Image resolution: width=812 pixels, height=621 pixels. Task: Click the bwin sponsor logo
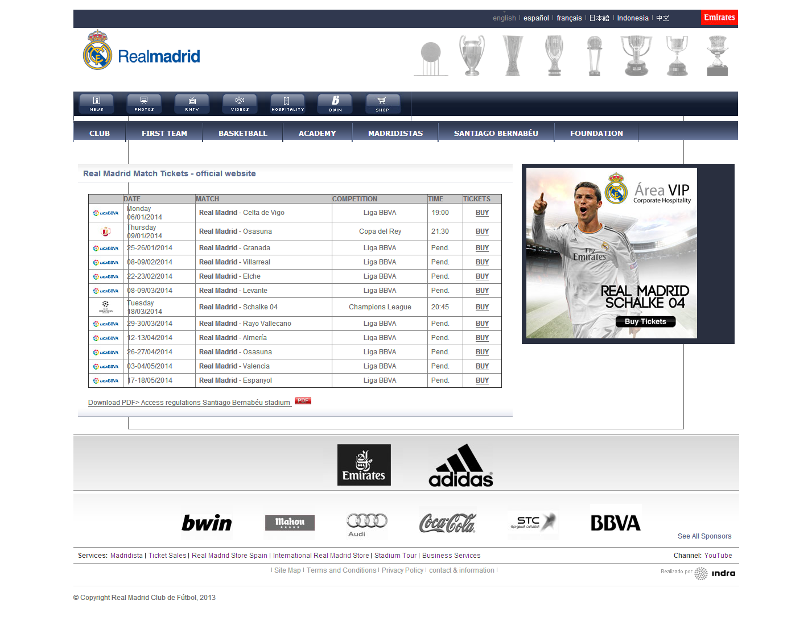click(207, 523)
